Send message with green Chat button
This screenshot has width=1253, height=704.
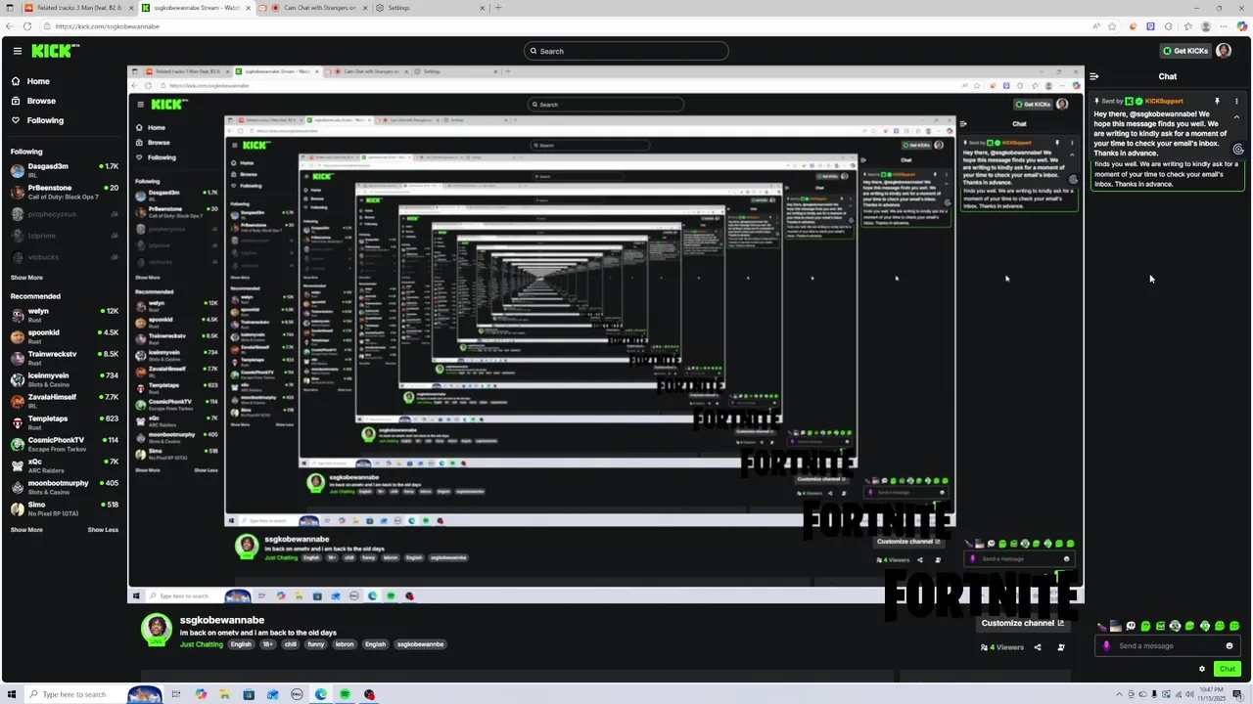1227,669
